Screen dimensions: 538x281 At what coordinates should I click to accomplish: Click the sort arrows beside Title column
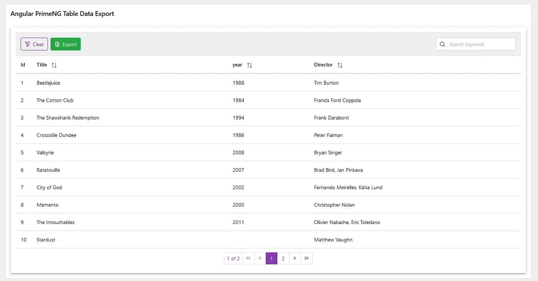tap(54, 65)
